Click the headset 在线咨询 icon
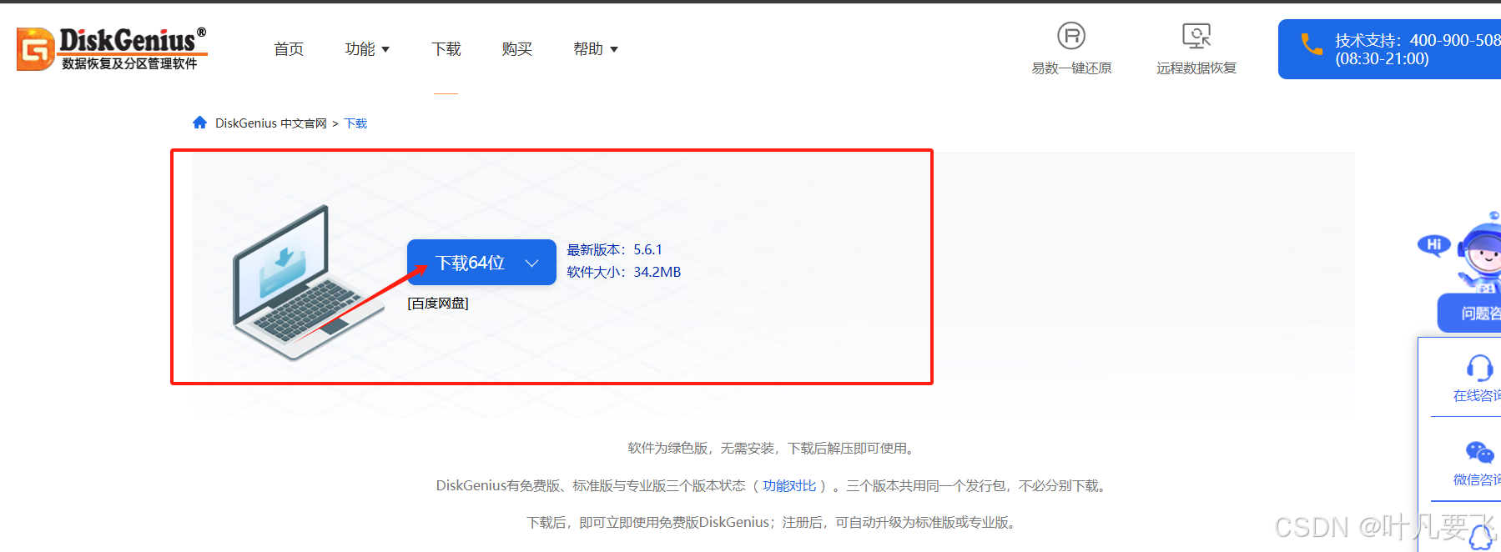 pyautogui.click(x=1479, y=368)
